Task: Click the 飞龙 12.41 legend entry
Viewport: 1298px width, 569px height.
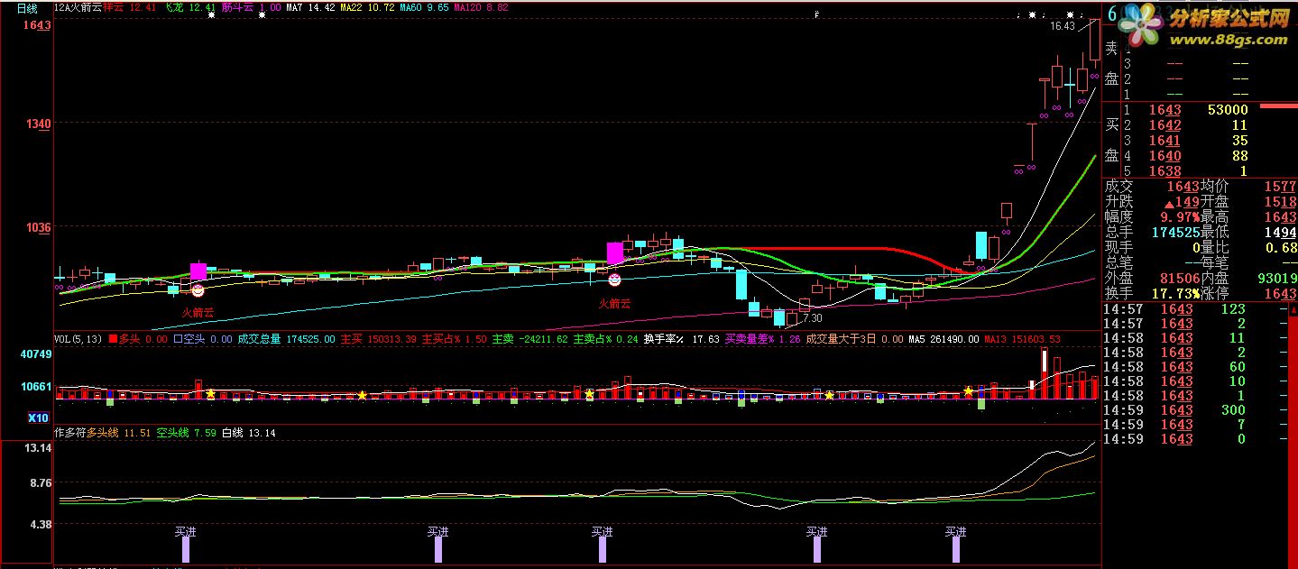Action: pos(189,6)
